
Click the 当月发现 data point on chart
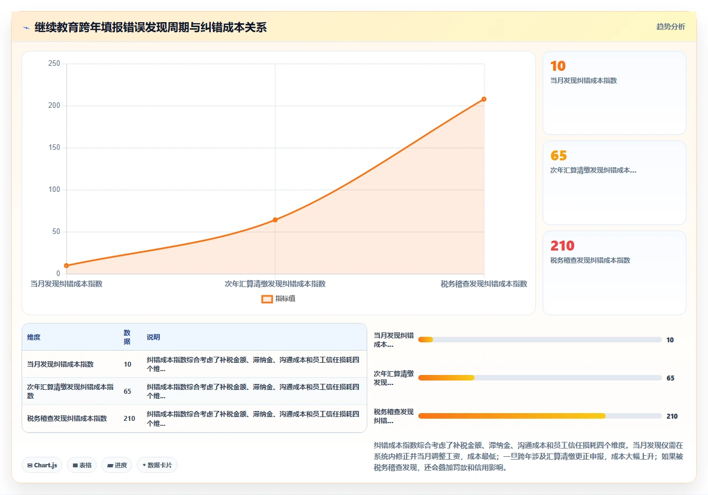(66, 265)
